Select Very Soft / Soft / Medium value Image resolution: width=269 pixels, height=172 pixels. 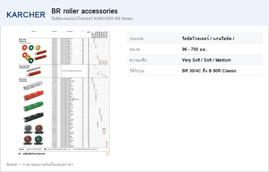point(206,60)
